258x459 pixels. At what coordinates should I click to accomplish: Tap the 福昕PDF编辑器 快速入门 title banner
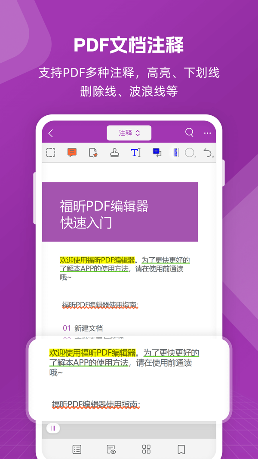point(120,212)
